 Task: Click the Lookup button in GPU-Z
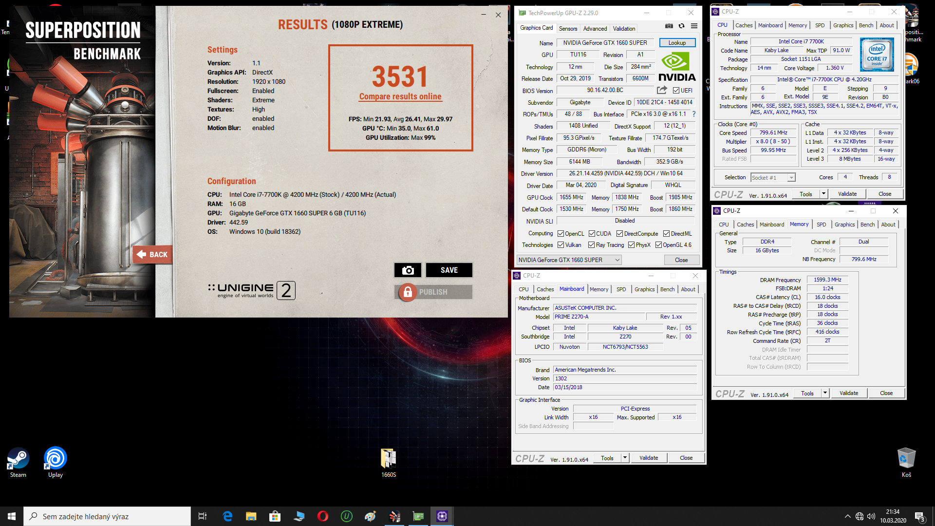point(677,43)
